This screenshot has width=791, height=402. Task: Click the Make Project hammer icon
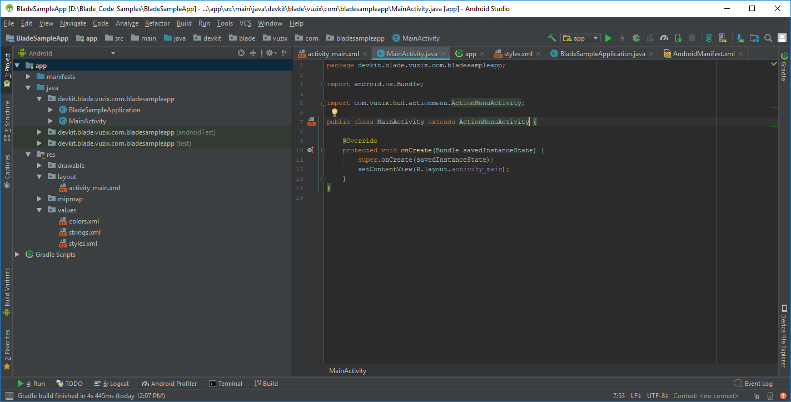point(551,38)
